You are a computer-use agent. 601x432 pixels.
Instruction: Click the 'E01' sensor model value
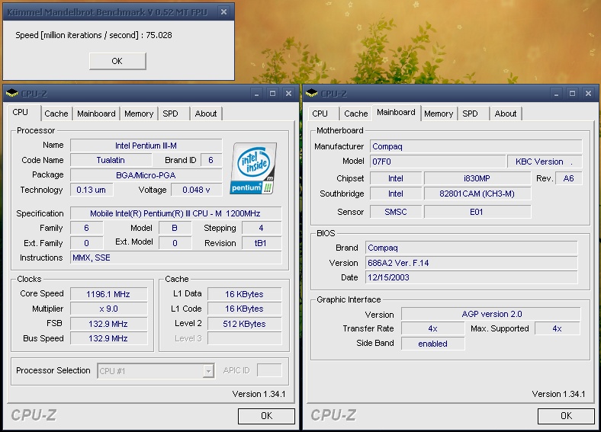pos(477,212)
